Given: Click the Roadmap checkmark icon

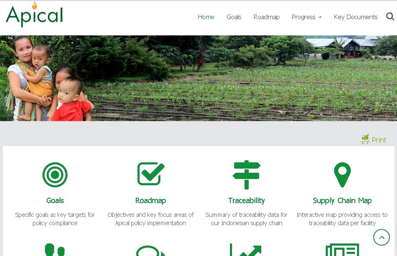Looking at the screenshot, I should pyautogui.click(x=151, y=174).
